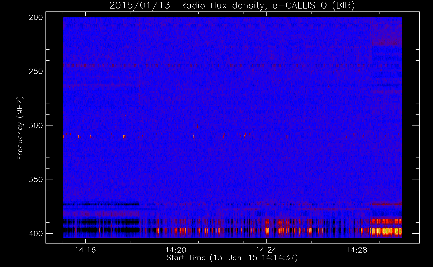
Task: Select the 200 frequency tick label
Action: (x=36, y=17)
